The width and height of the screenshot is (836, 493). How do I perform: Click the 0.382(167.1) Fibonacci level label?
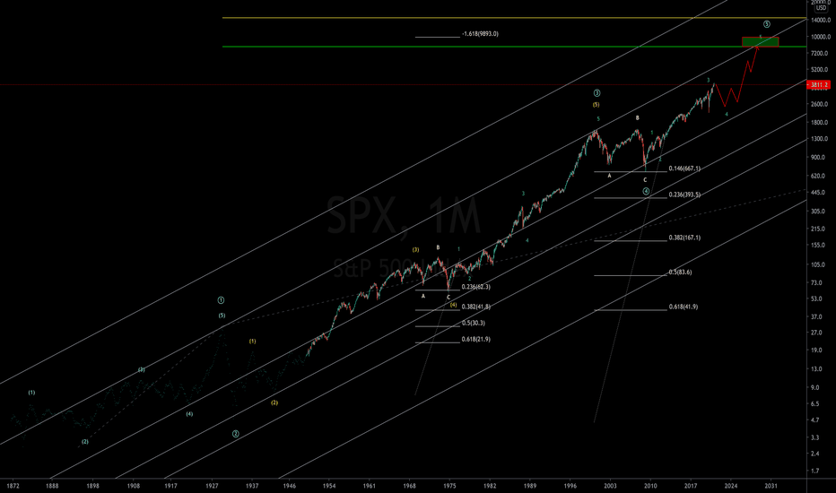pyautogui.click(x=684, y=238)
